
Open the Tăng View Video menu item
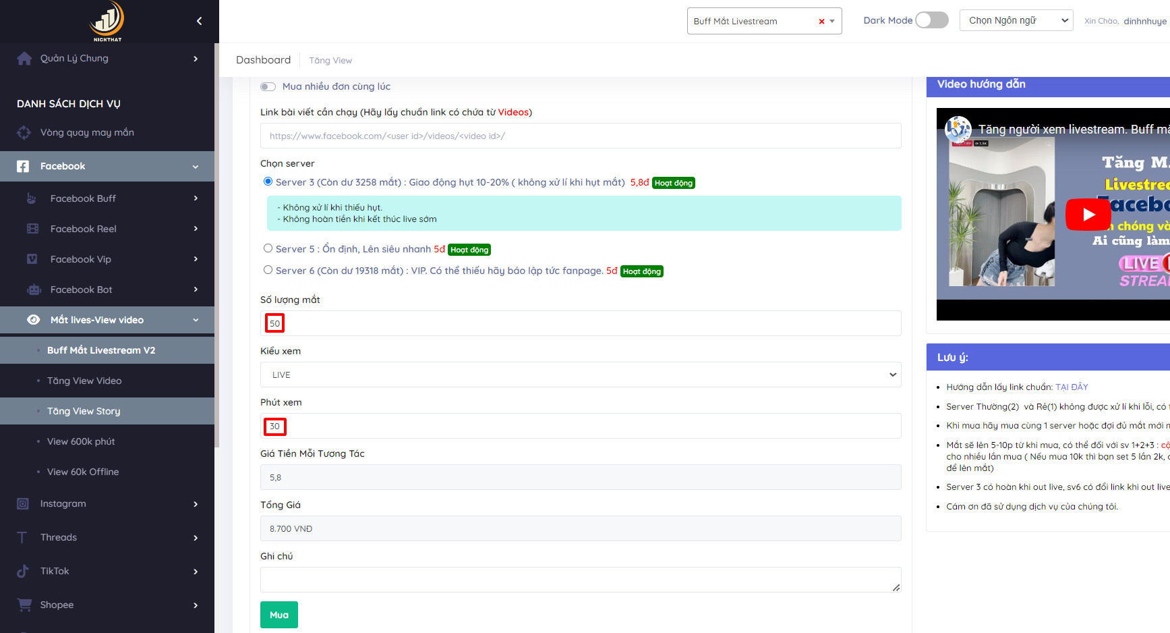coord(84,381)
